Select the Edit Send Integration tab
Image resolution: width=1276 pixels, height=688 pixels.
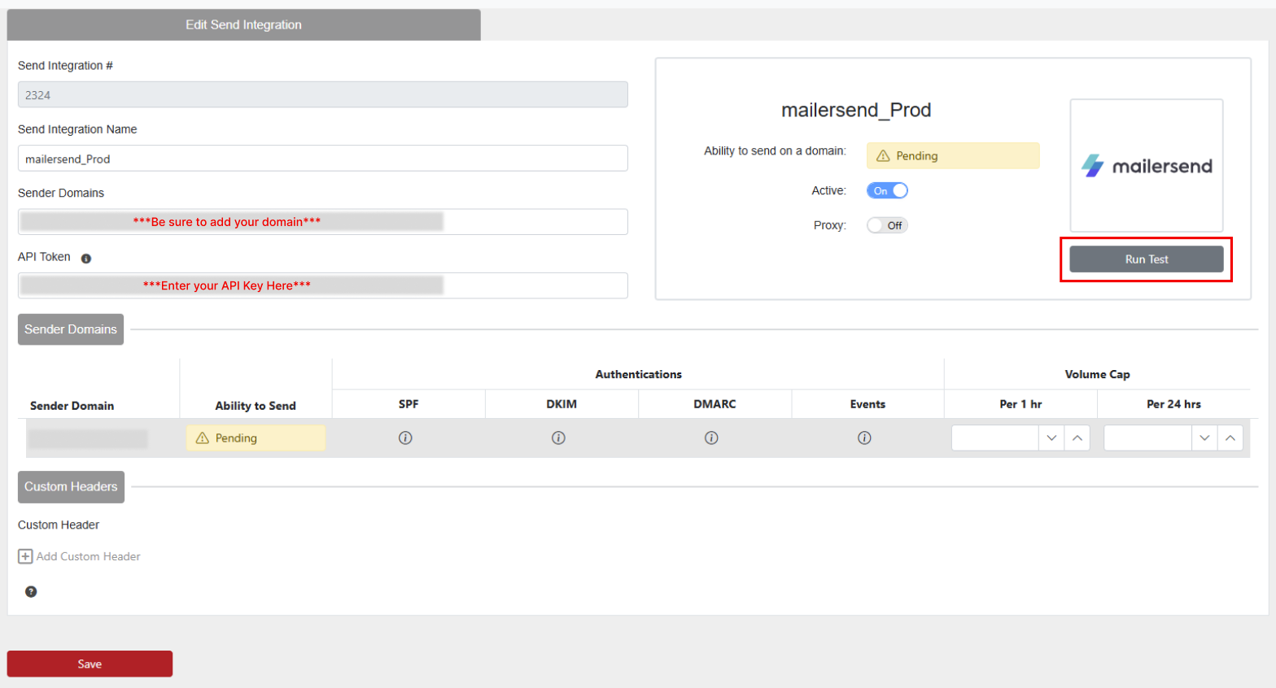(x=243, y=24)
